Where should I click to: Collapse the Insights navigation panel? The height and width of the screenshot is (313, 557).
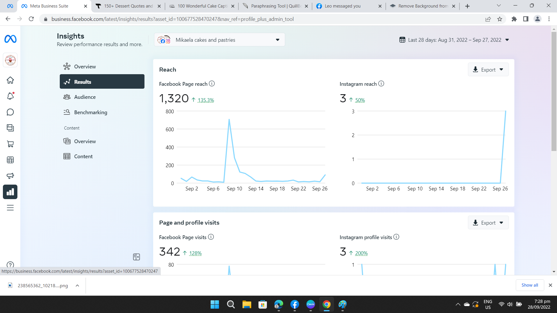coord(136,257)
